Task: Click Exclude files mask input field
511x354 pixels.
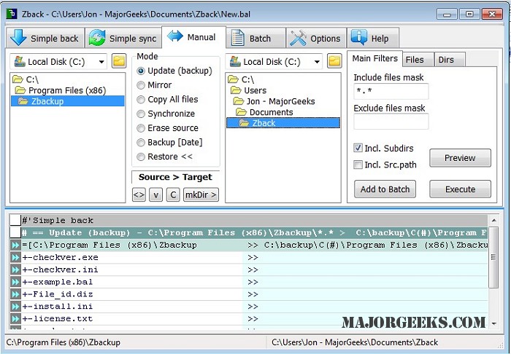Action: [x=391, y=122]
